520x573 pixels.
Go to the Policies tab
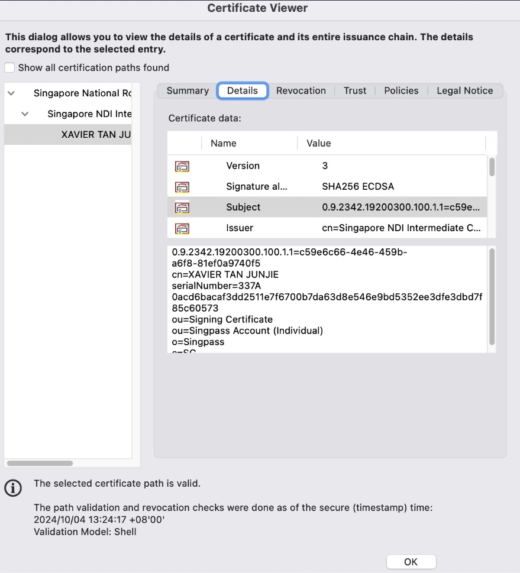[401, 90]
